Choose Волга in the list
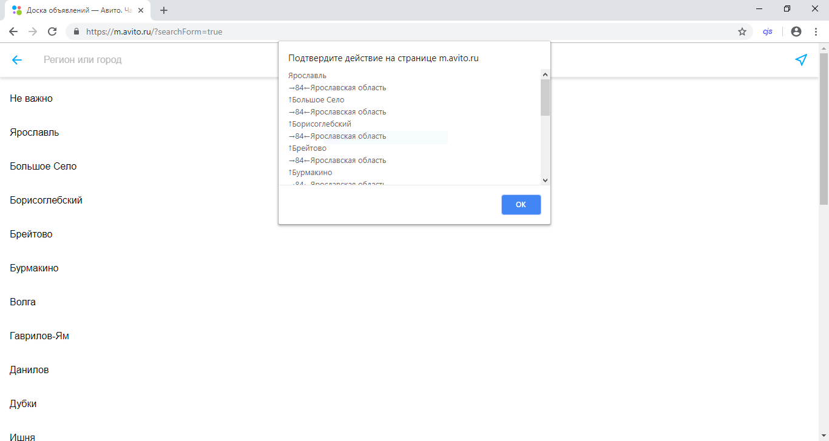The height and width of the screenshot is (441, 829). pos(22,302)
